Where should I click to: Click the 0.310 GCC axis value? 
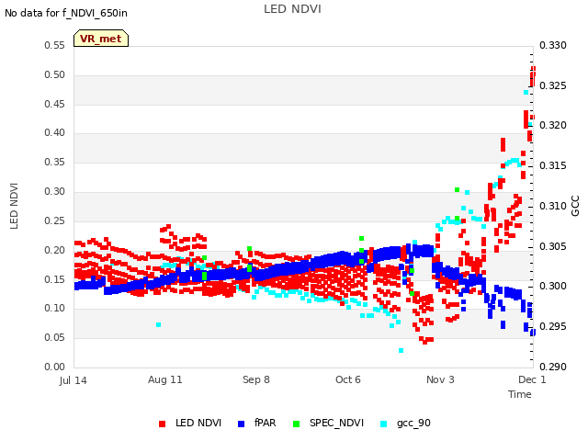[x=553, y=206]
